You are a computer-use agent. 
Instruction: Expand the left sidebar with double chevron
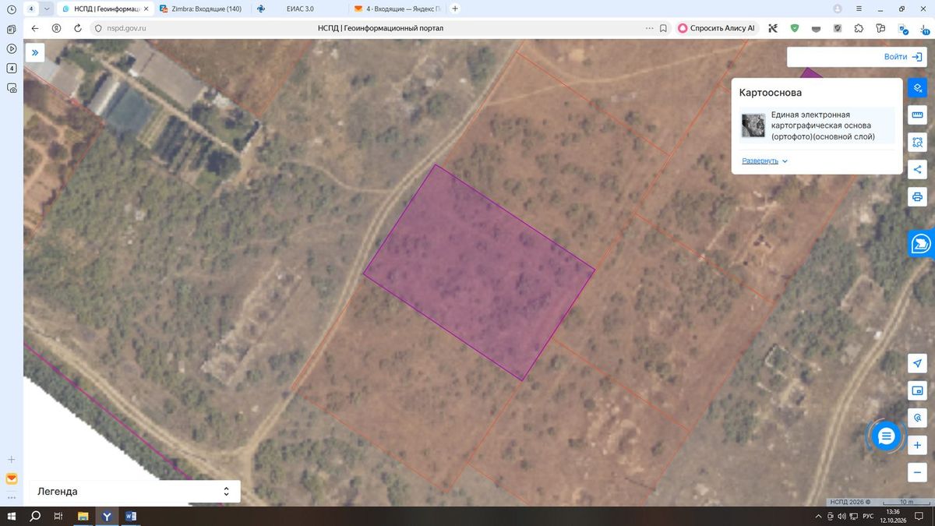coord(35,52)
